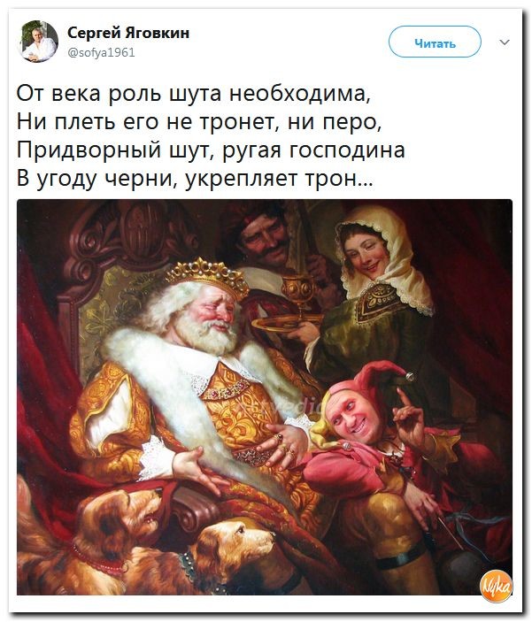Open the attached painting image
The width and height of the screenshot is (532, 622).
pos(265,397)
